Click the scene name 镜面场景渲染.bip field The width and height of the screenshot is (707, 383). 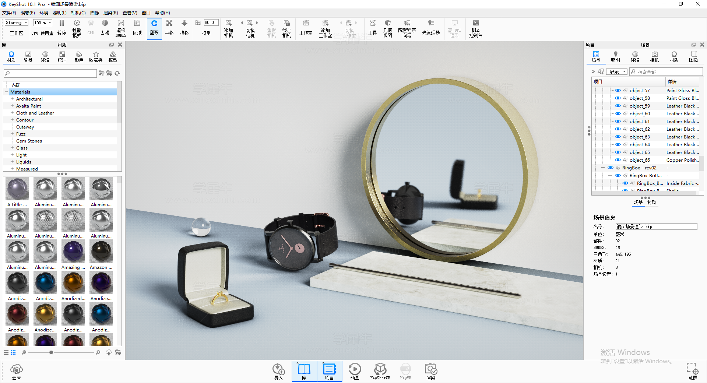pyautogui.click(x=656, y=226)
